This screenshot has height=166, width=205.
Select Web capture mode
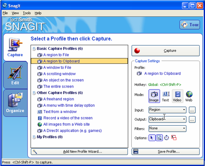(x=189, y=96)
